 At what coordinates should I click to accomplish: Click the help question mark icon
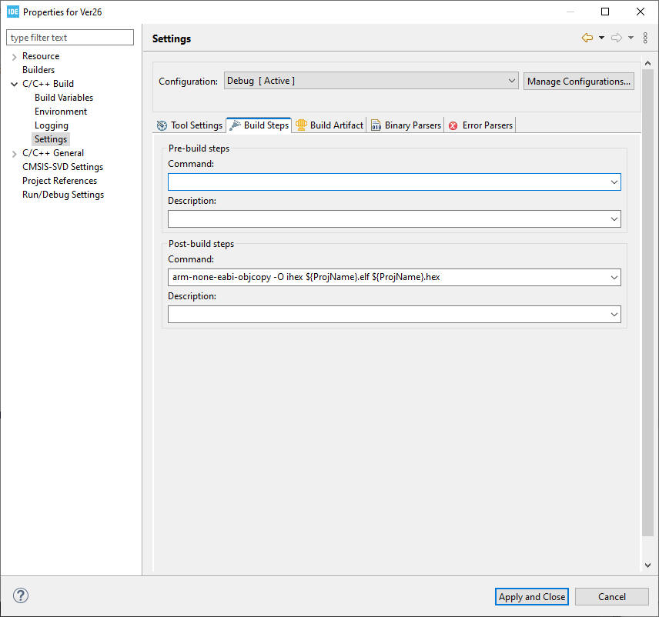coord(21,595)
